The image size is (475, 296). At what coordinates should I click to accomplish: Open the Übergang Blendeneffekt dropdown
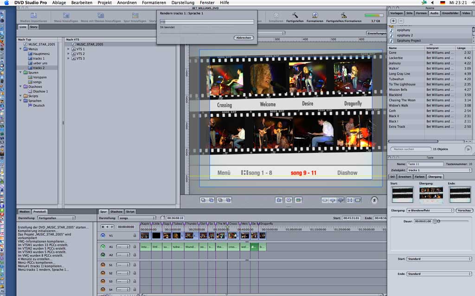coord(430,210)
